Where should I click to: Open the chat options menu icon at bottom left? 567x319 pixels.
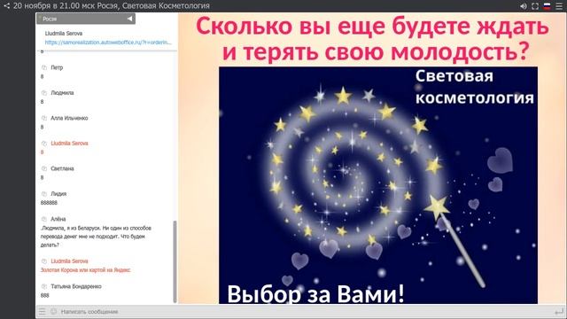(43, 311)
